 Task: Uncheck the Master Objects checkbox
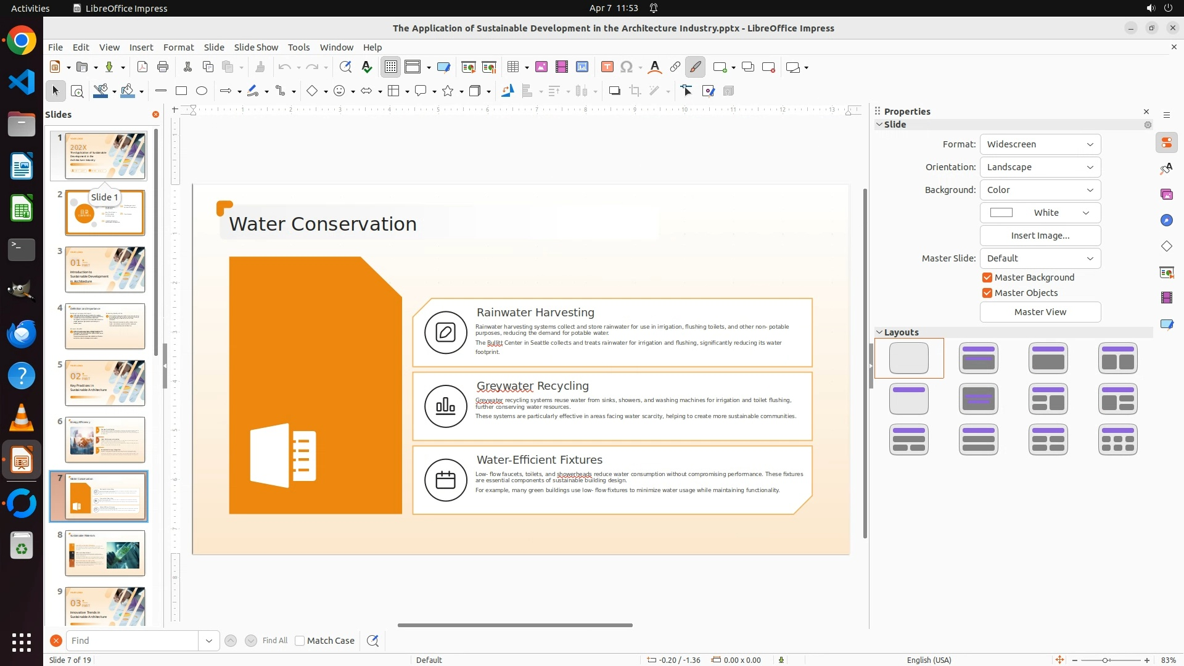tap(987, 293)
